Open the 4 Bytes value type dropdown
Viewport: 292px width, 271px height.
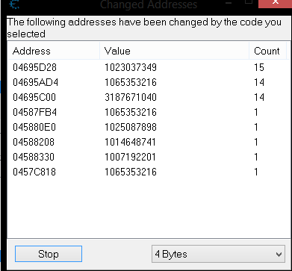click(x=218, y=254)
